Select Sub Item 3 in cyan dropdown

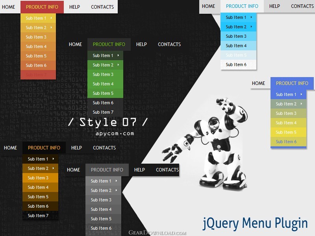pos(239,36)
